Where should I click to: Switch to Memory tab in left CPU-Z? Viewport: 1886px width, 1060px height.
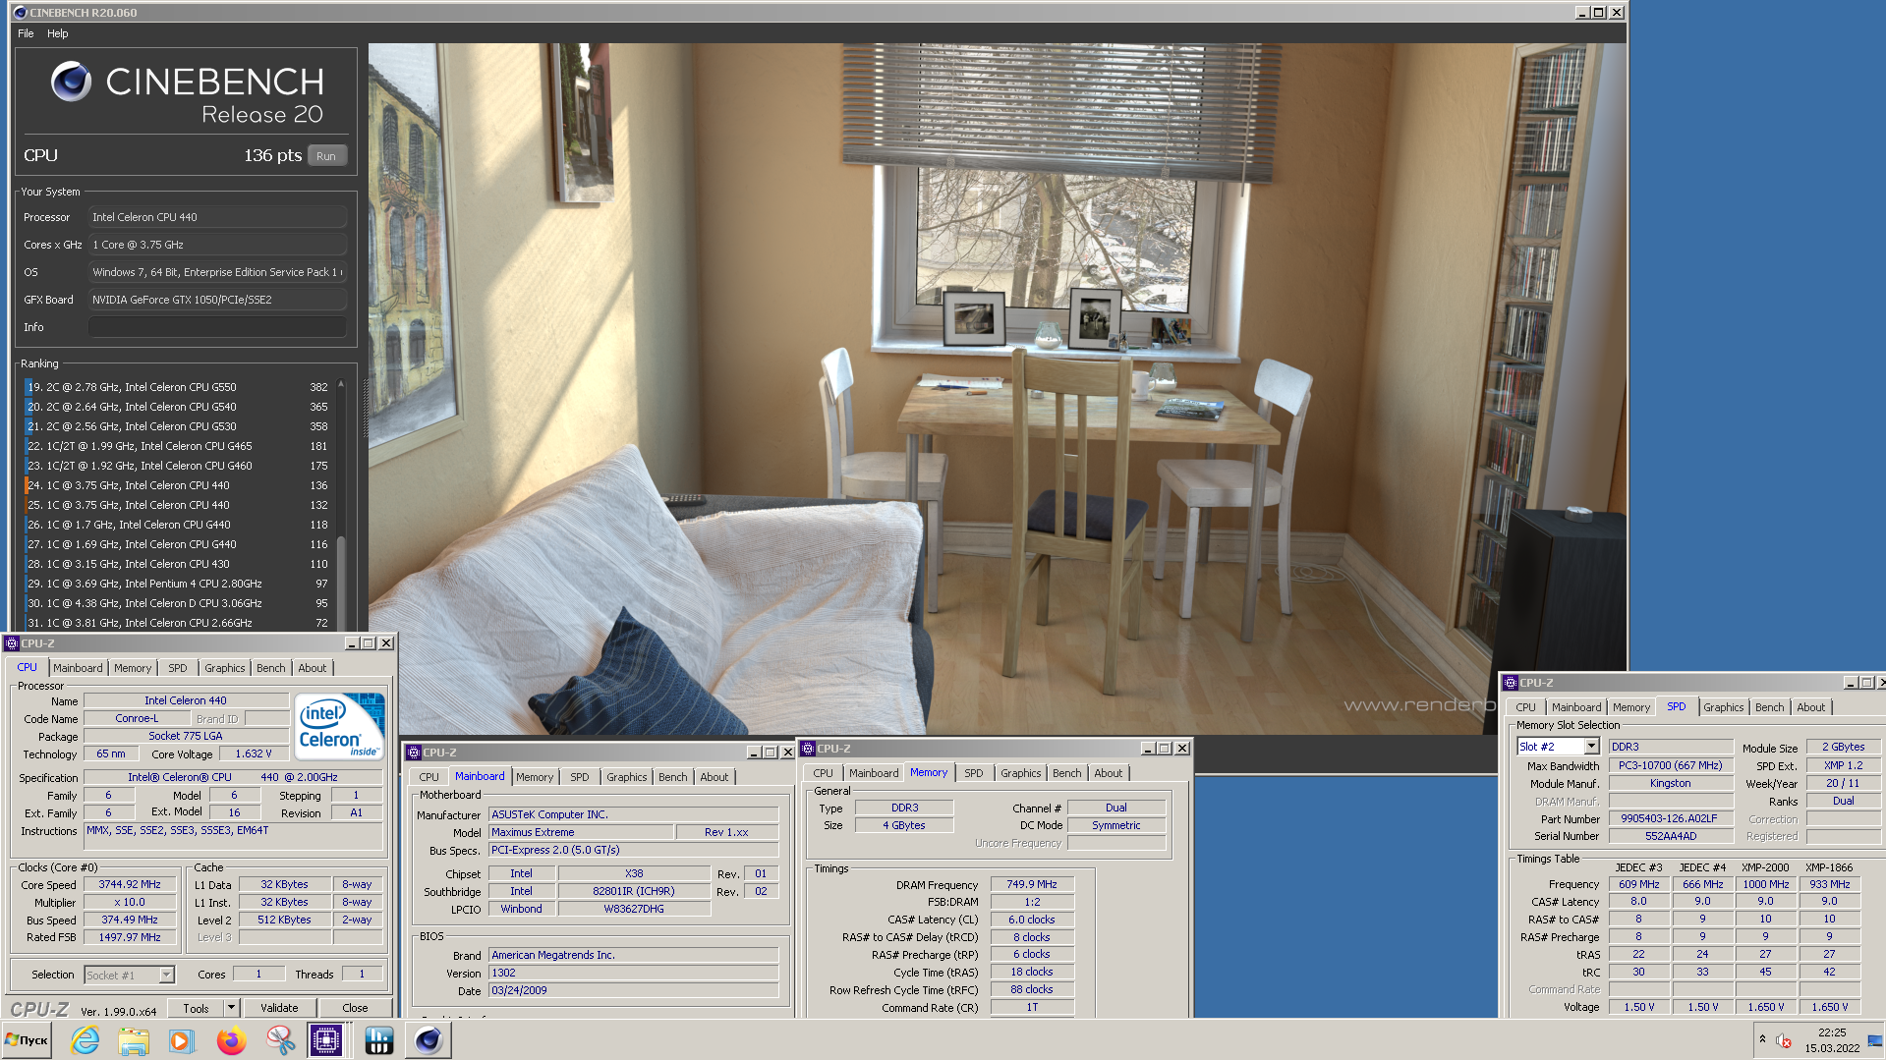pyautogui.click(x=133, y=668)
